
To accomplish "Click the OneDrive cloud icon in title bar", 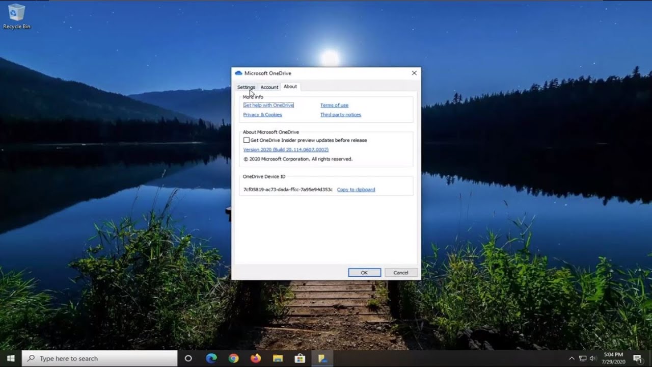I will pos(238,73).
